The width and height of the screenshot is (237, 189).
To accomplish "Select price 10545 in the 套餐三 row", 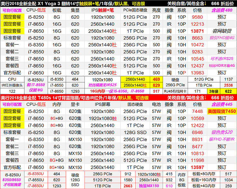I will tap(197, 59).
